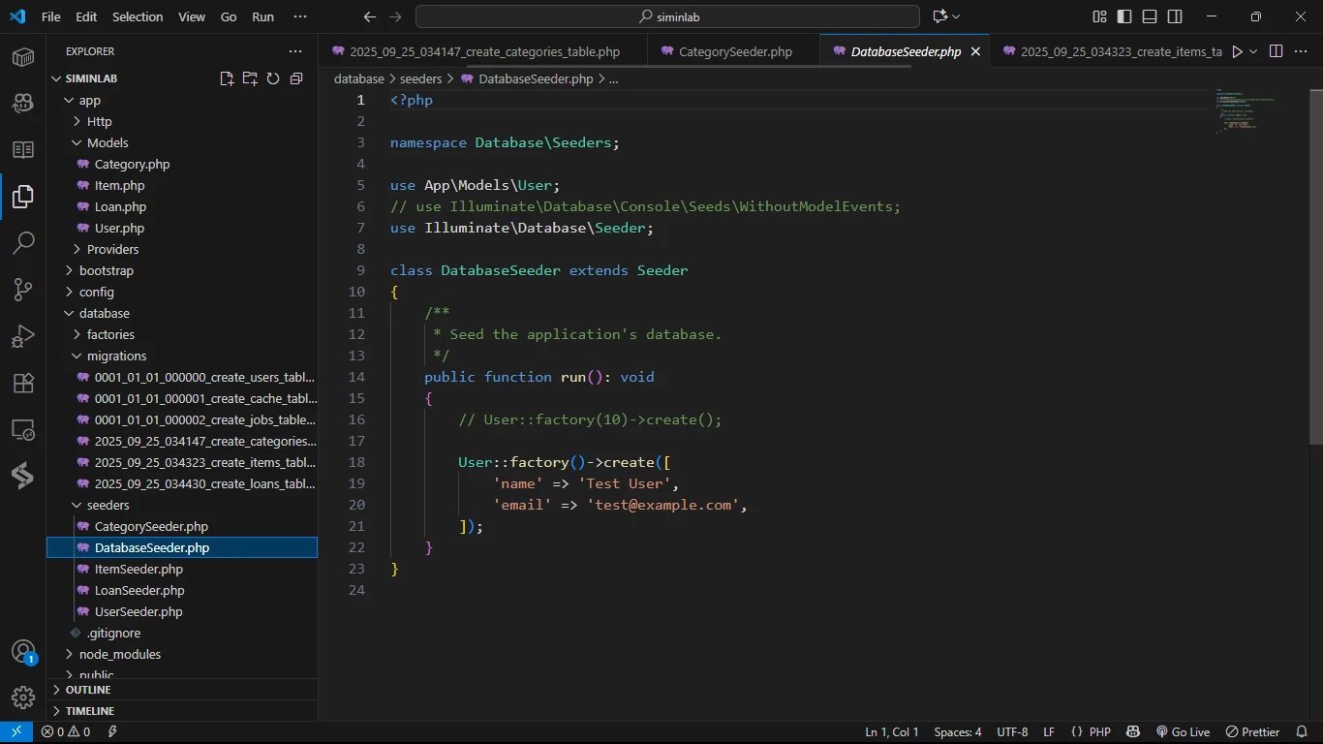Viewport: 1323px width, 744px height.
Task: Open the Selection menu
Action: click(138, 16)
